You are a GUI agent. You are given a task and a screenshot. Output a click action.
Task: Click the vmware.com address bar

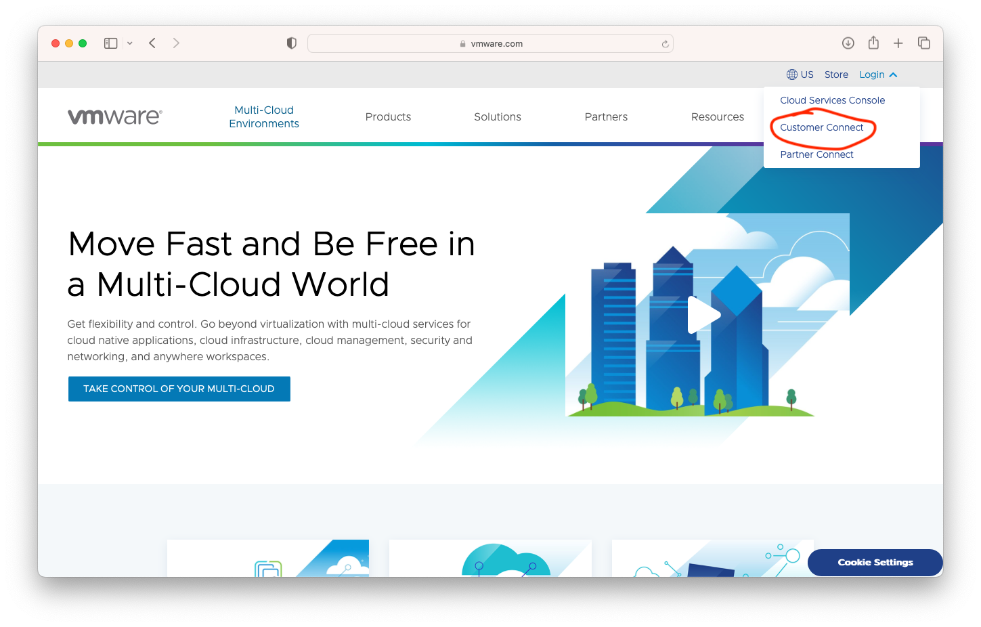[x=490, y=43]
